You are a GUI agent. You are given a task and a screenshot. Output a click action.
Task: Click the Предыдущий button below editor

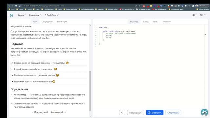pyautogui.click(x=136, y=113)
